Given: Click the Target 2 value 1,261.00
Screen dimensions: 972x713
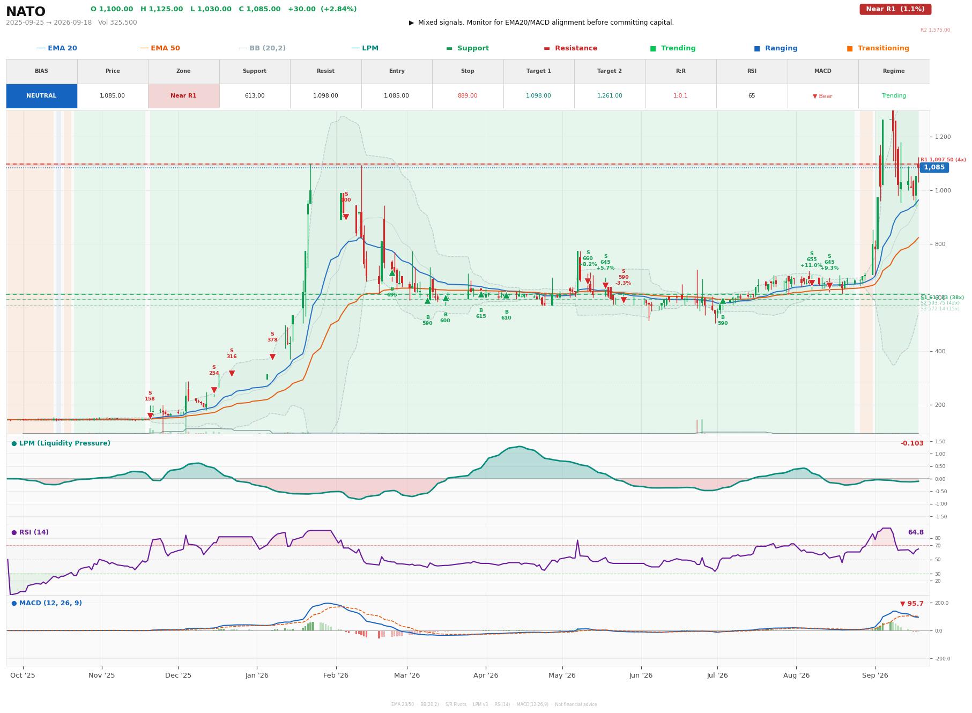Looking at the screenshot, I should (610, 96).
